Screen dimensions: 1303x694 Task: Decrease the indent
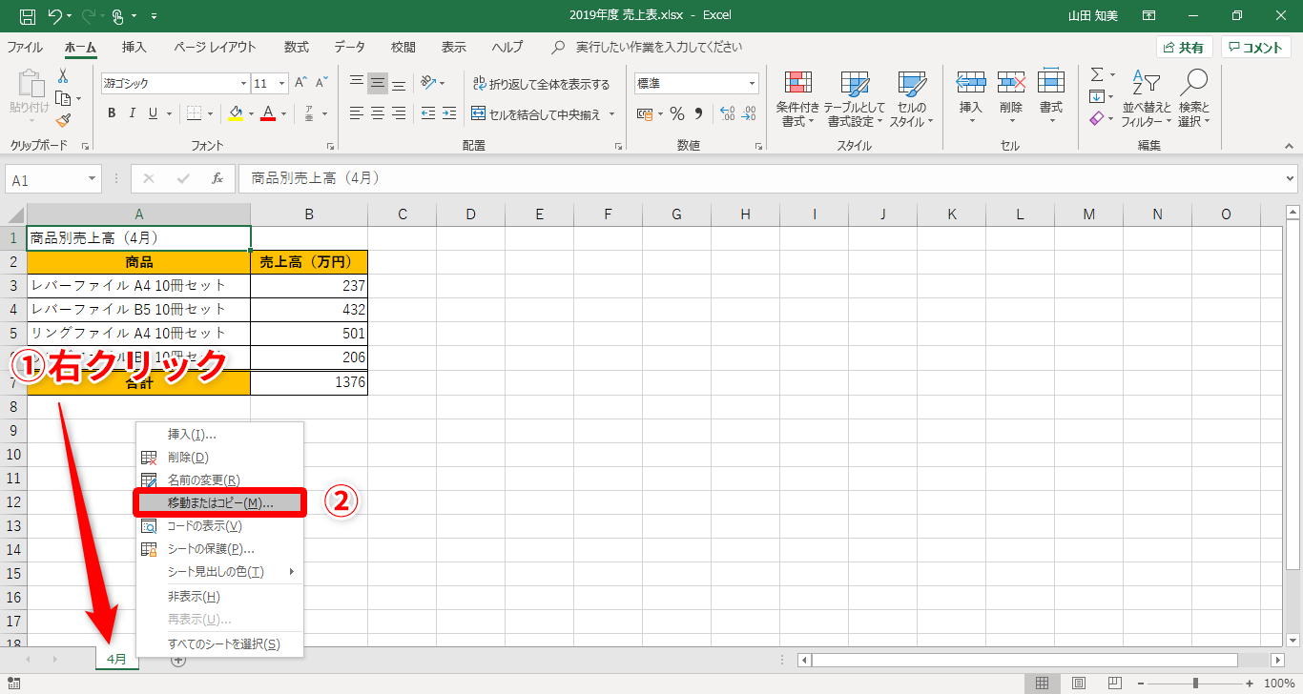(x=427, y=113)
